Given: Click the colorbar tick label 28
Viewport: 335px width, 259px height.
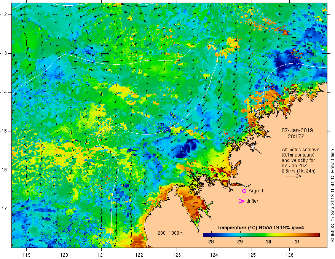Looking at the screenshot, I should tap(211, 242).
